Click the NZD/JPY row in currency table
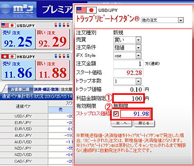Image resolution: width=194 pixels, height=166 pixels. click(36, 148)
